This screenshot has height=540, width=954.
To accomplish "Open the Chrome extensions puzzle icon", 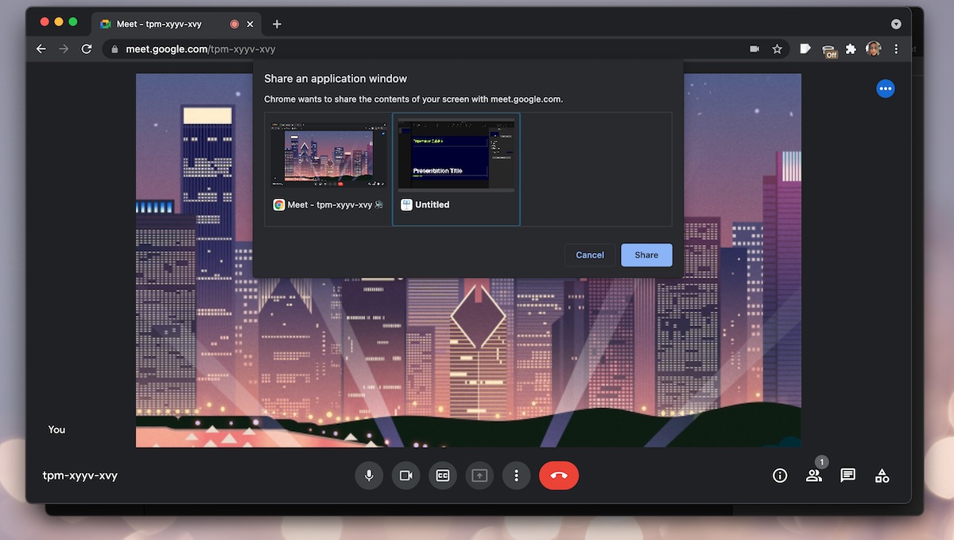I will [851, 49].
